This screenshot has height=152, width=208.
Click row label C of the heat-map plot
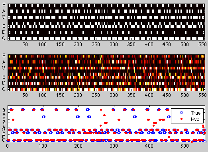pyautogui.click(x=4, y=89)
